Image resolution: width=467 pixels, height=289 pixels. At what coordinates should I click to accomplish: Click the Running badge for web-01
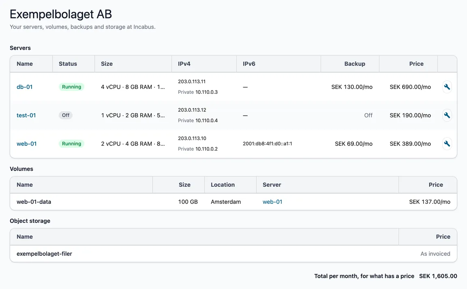71,143
